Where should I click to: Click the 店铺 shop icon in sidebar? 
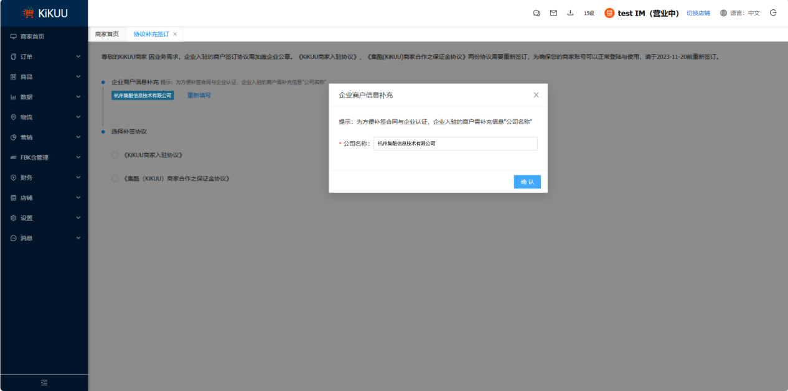pos(14,198)
